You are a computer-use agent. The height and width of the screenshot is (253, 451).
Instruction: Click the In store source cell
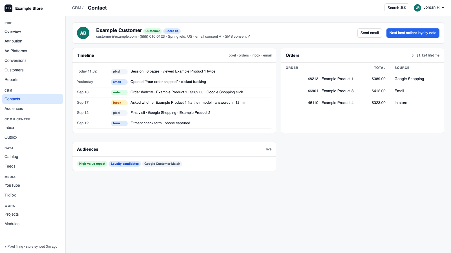(401, 103)
